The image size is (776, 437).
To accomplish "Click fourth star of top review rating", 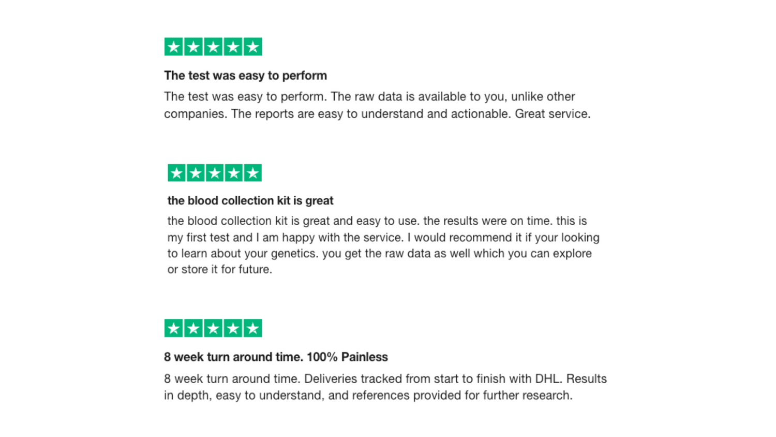I will [233, 47].
